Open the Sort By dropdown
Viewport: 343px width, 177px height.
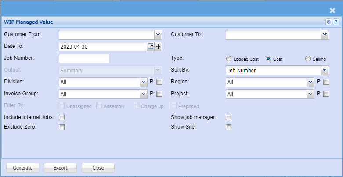(x=324, y=70)
